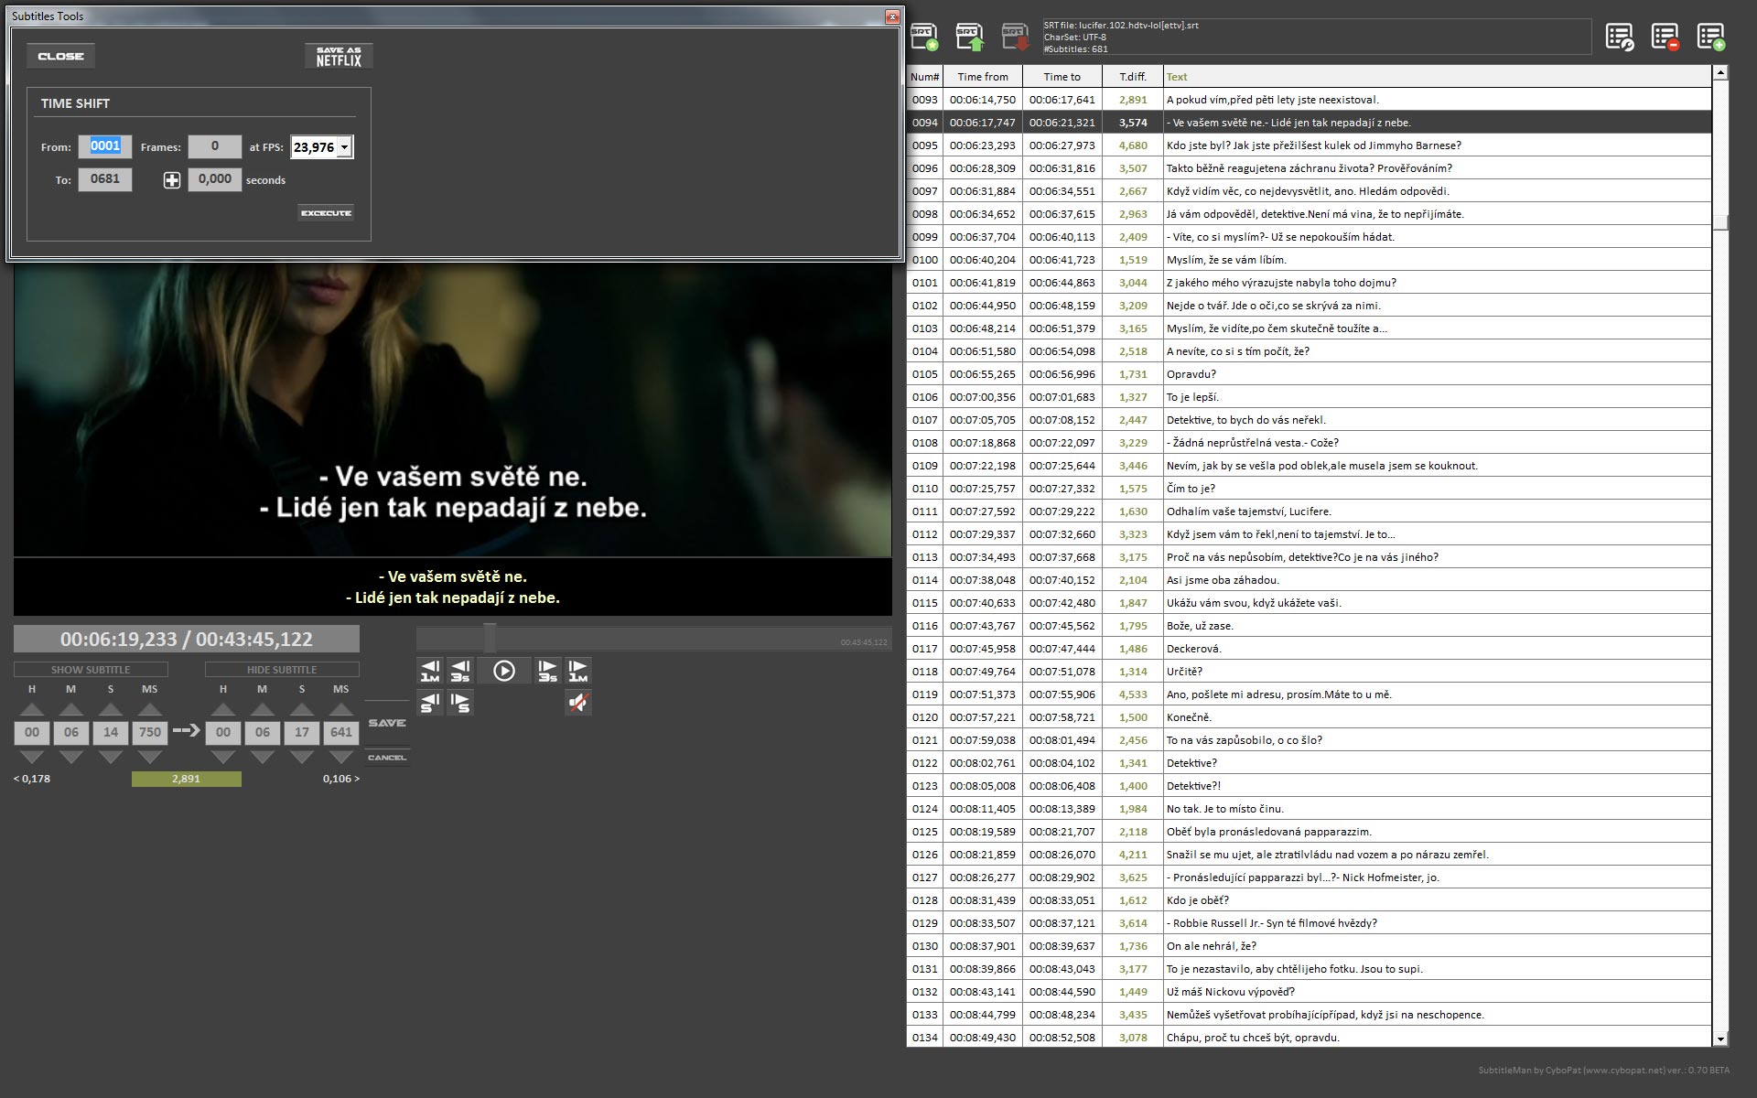Decrease hide subtitle minutes with down arrow

click(x=263, y=757)
